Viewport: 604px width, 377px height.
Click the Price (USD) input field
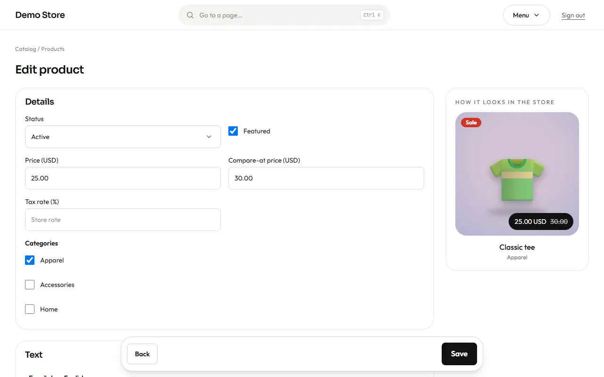(x=123, y=178)
